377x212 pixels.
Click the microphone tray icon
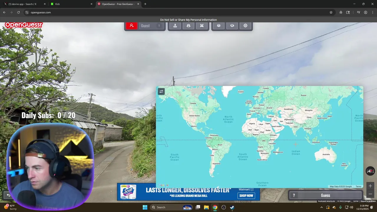tap(340, 207)
